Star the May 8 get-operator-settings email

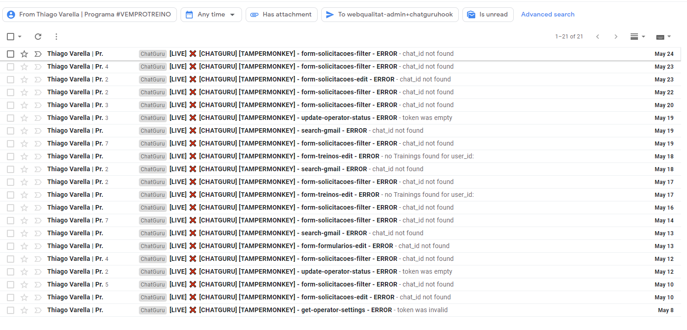[x=24, y=310]
